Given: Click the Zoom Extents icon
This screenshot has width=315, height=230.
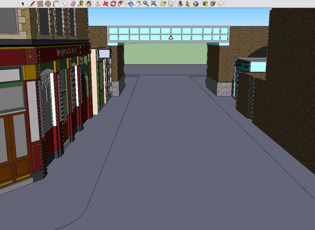Looking at the screenshot, I should pyautogui.click(x=154, y=4).
